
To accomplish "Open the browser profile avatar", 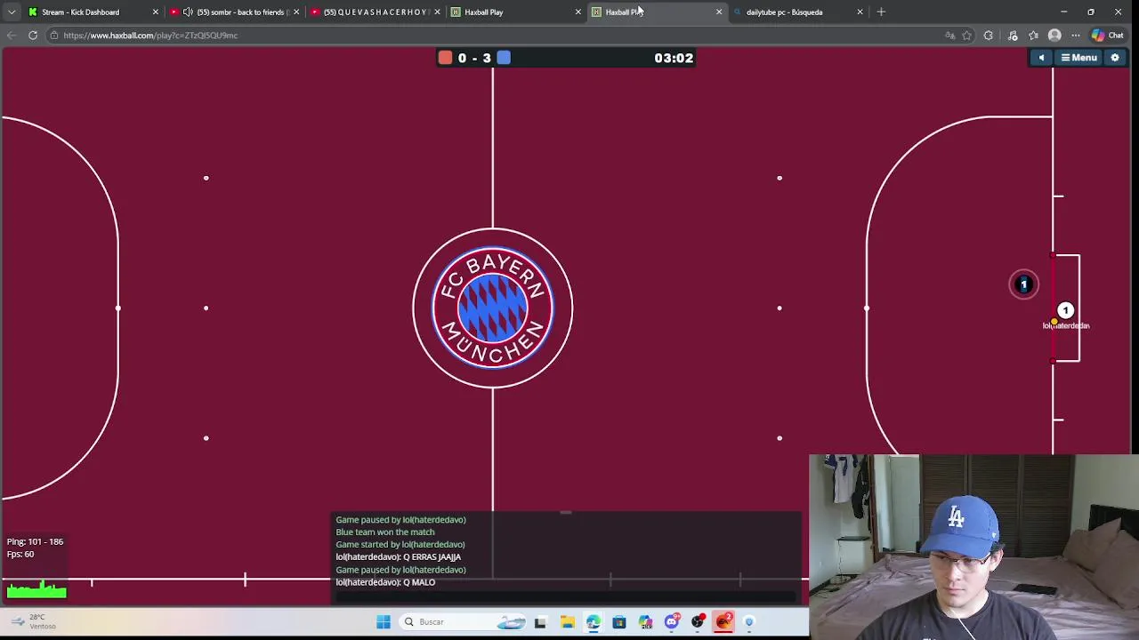I will pyautogui.click(x=1054, y=36).
